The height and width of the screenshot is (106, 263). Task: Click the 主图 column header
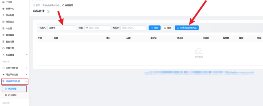coord(40,38)
